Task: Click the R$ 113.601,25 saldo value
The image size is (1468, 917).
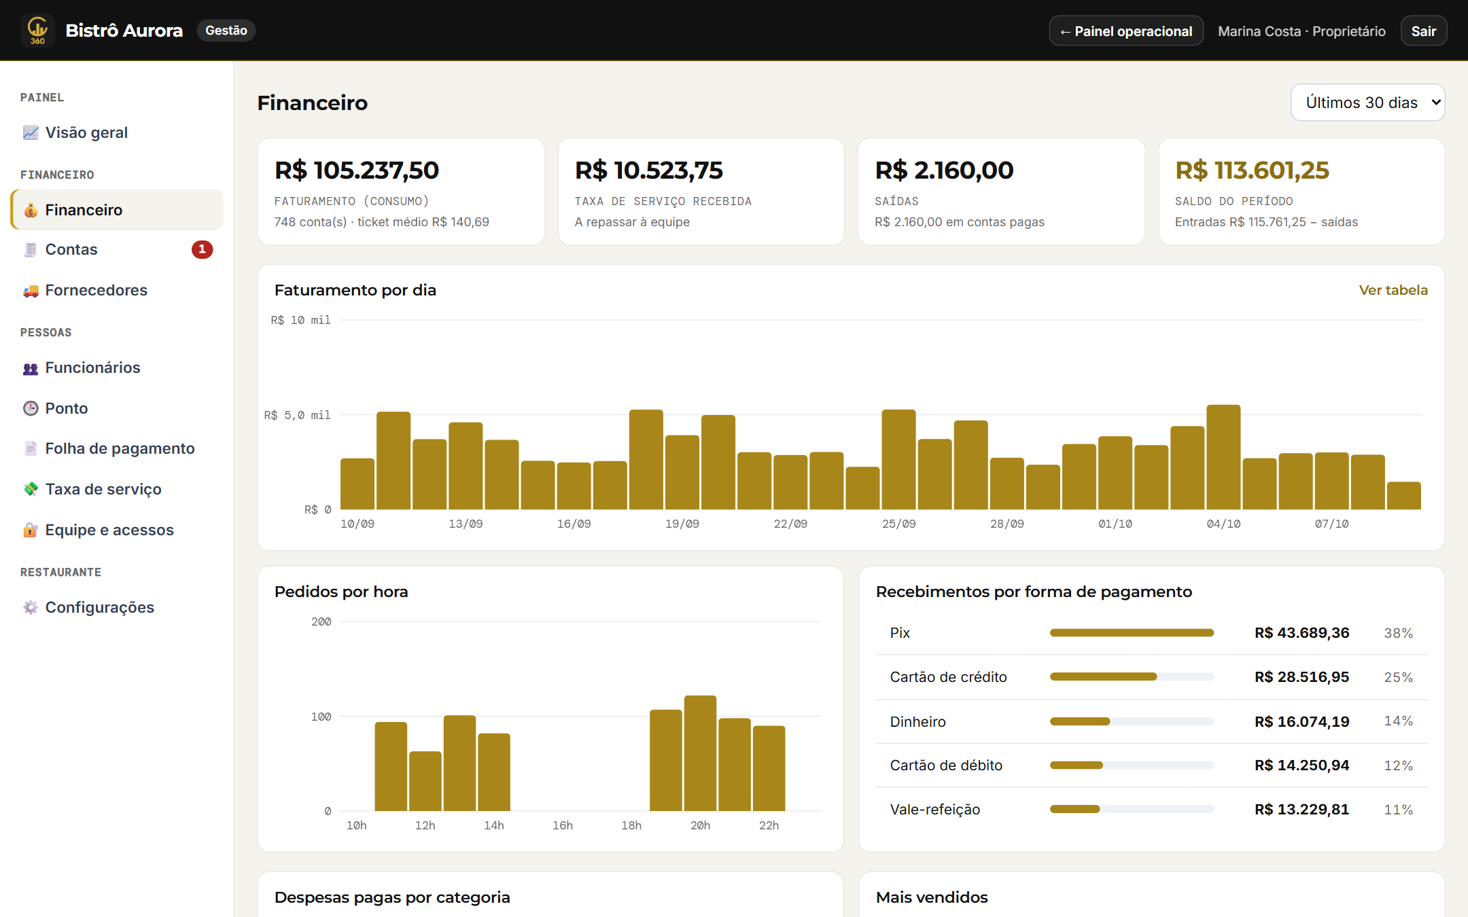Action: pyautogui.click(x=1252, y=170)
